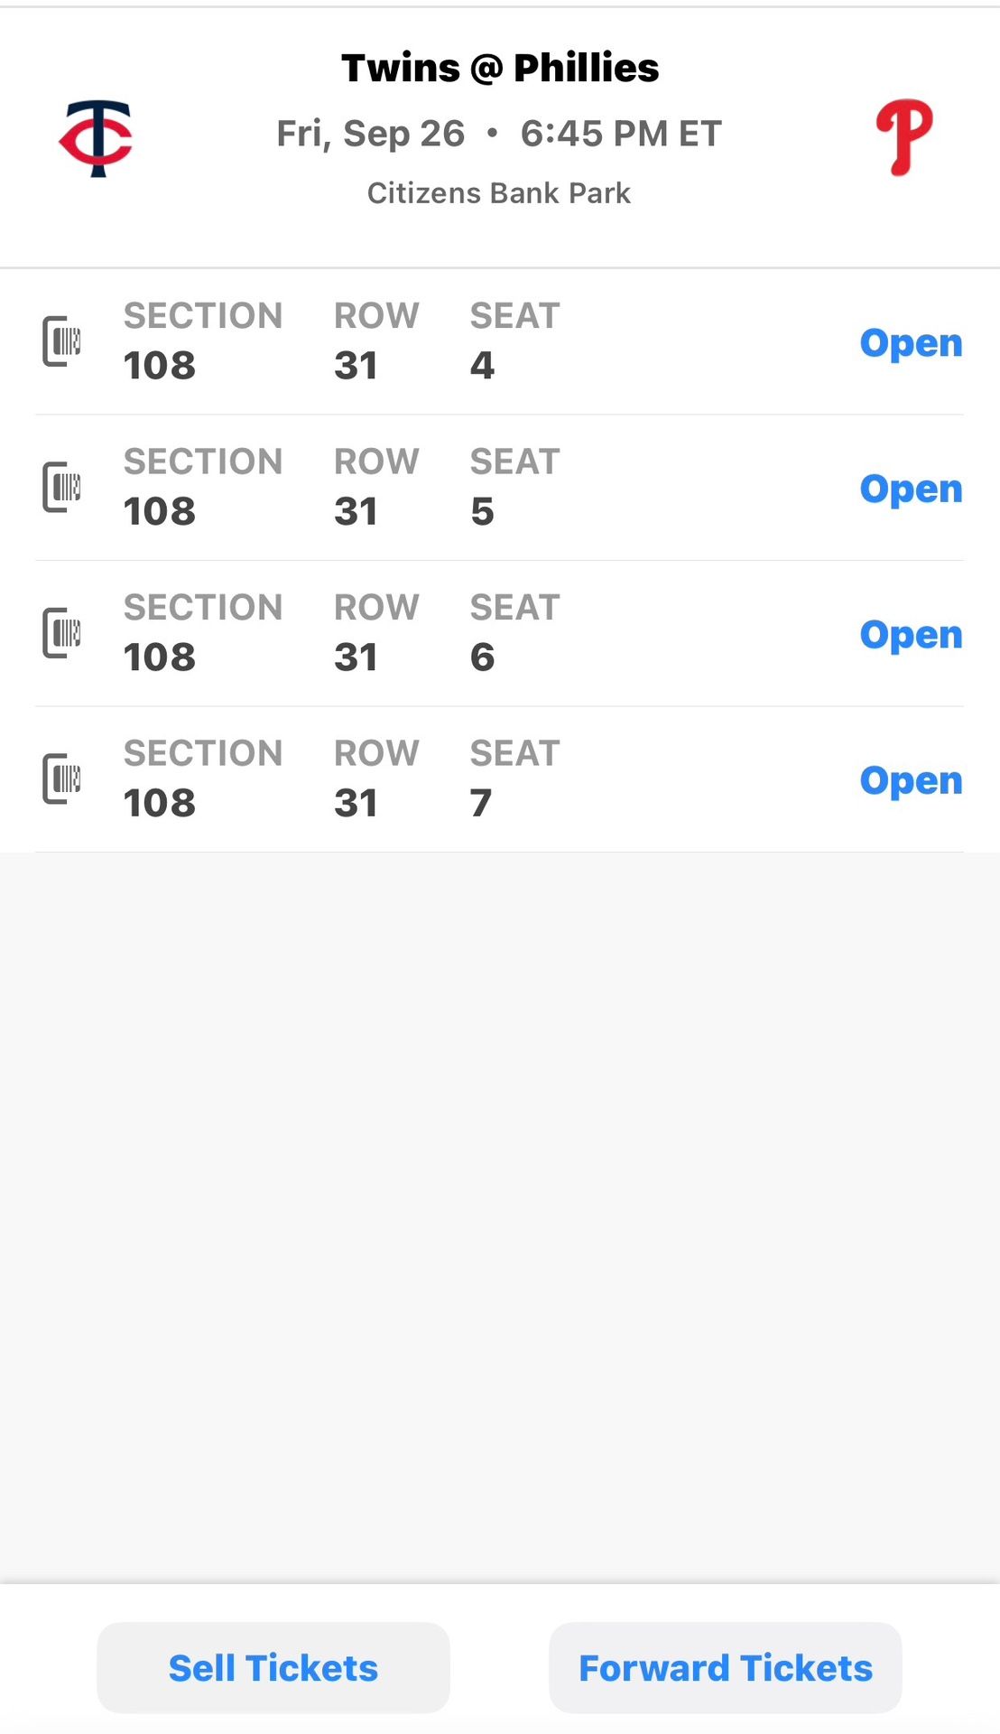Open the ticket for seat 5
Viewport: 1000px width, 1734px height.
click(x=911, y=489)
